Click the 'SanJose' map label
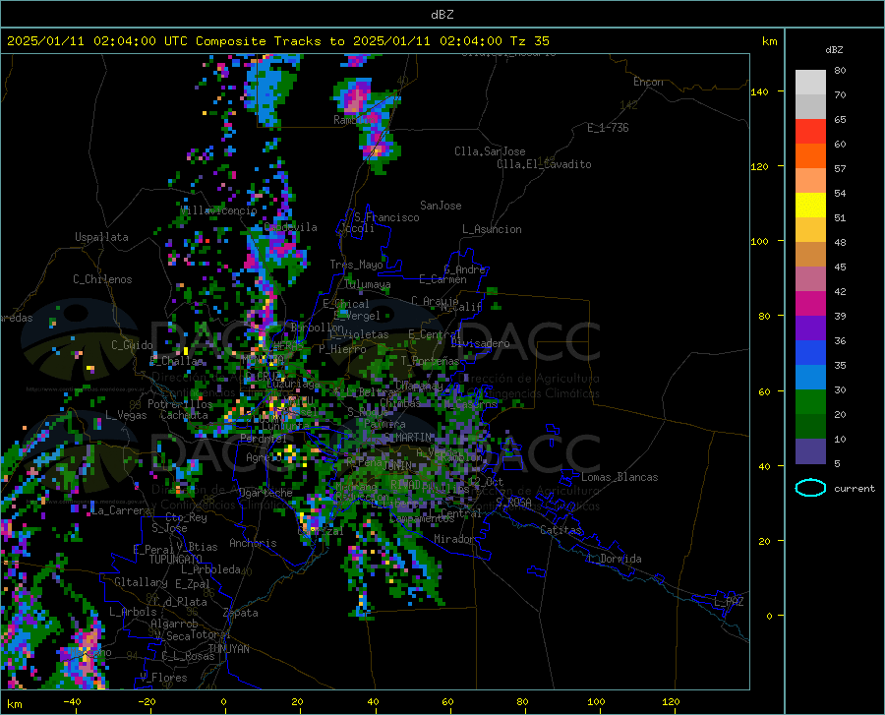This screenshot has height=715, width=885. 441,206
